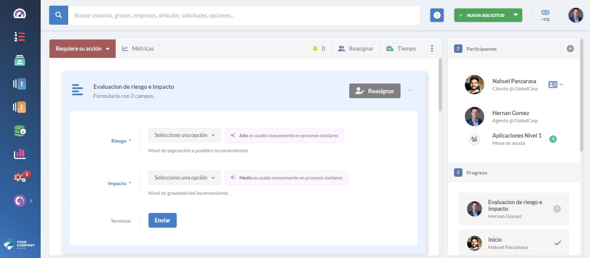Open the Riesgo select option dropdown

[184, 135]
